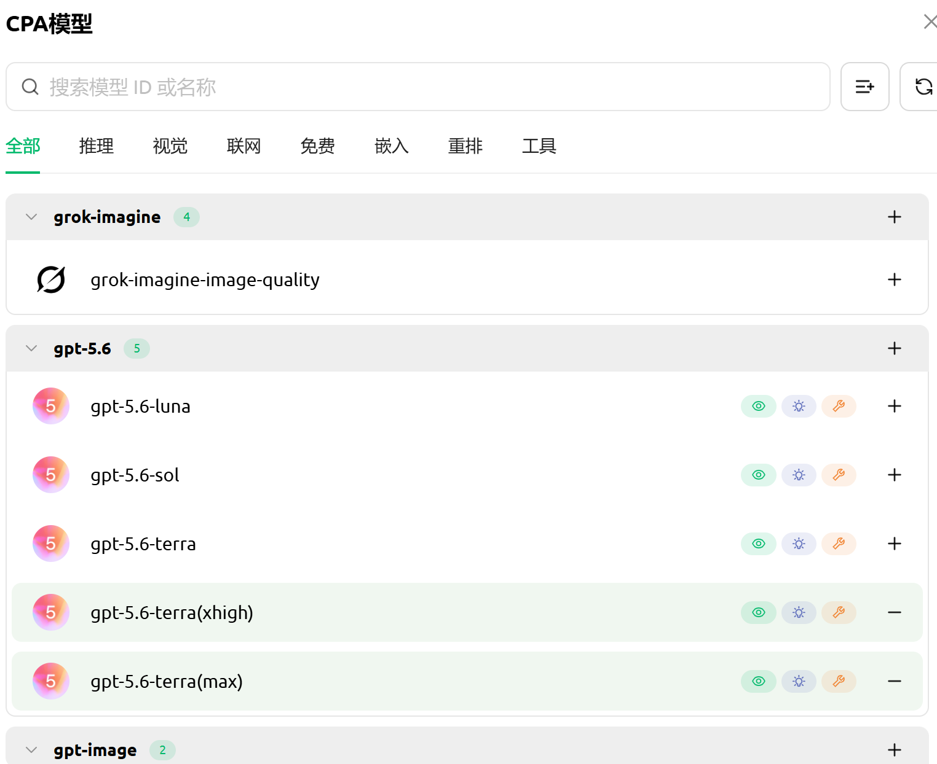The height and width of the screenshot is (764, 937).
Task: Switch to the 视觉 tab
Action: coord(170,146)
